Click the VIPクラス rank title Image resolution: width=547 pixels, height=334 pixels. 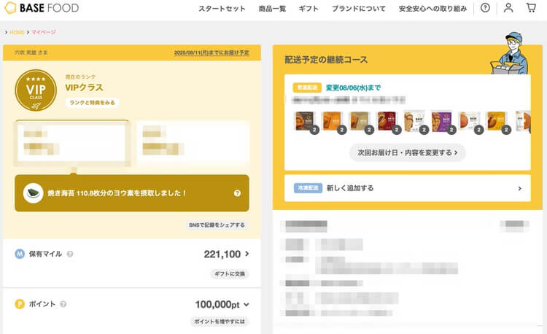pyautogui.click(x=84, y=88)
